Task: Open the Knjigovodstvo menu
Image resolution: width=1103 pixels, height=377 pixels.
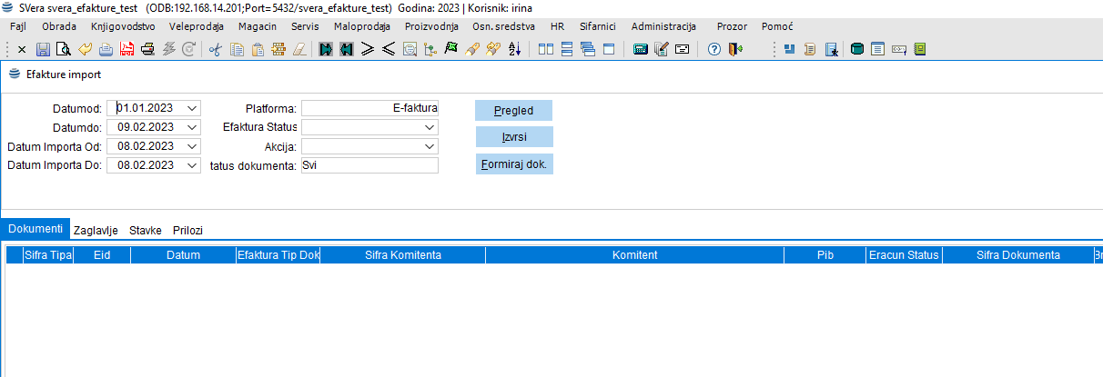Action: pos(123,26)
